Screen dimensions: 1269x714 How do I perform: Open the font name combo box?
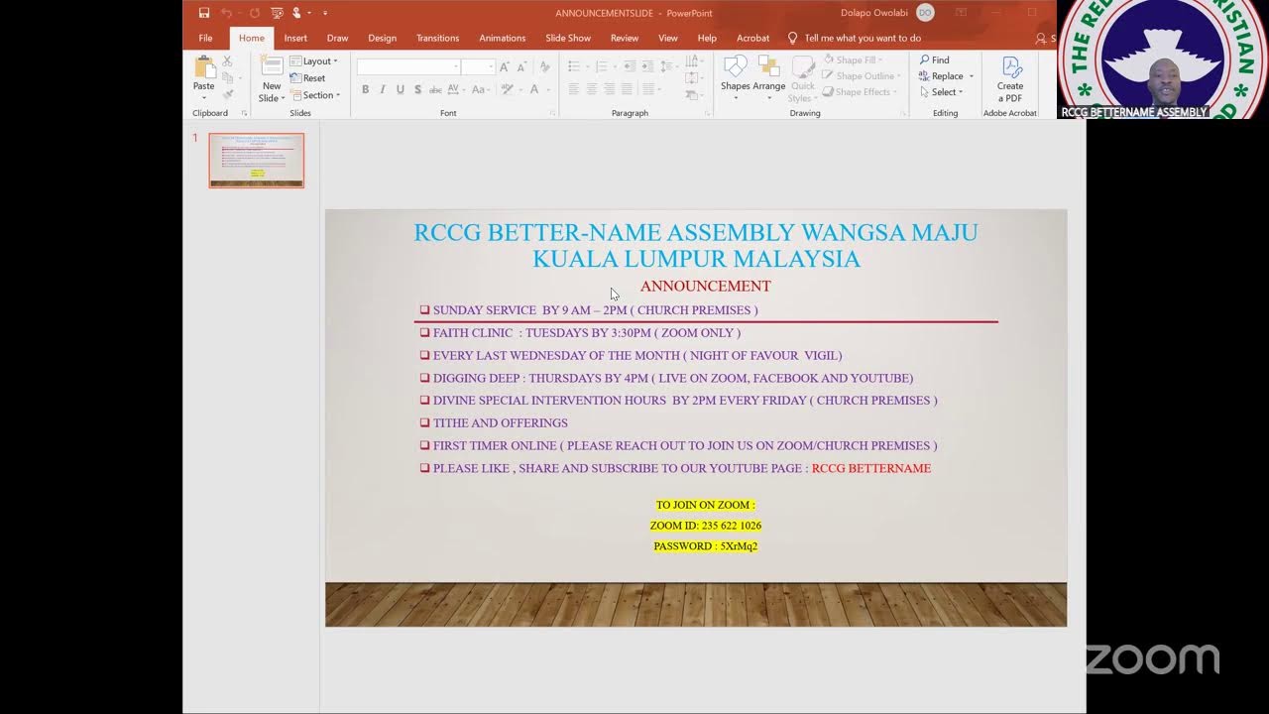click(408, 66)
